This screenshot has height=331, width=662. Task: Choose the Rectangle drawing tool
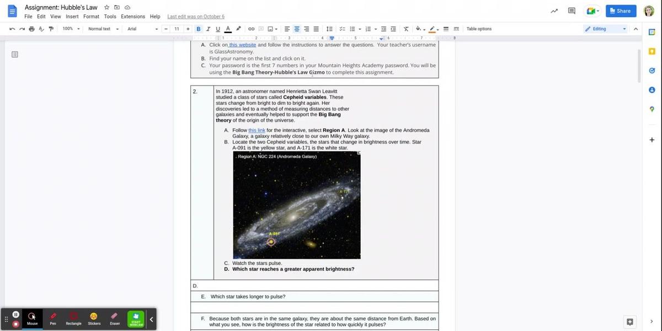(x=73, y=318)
